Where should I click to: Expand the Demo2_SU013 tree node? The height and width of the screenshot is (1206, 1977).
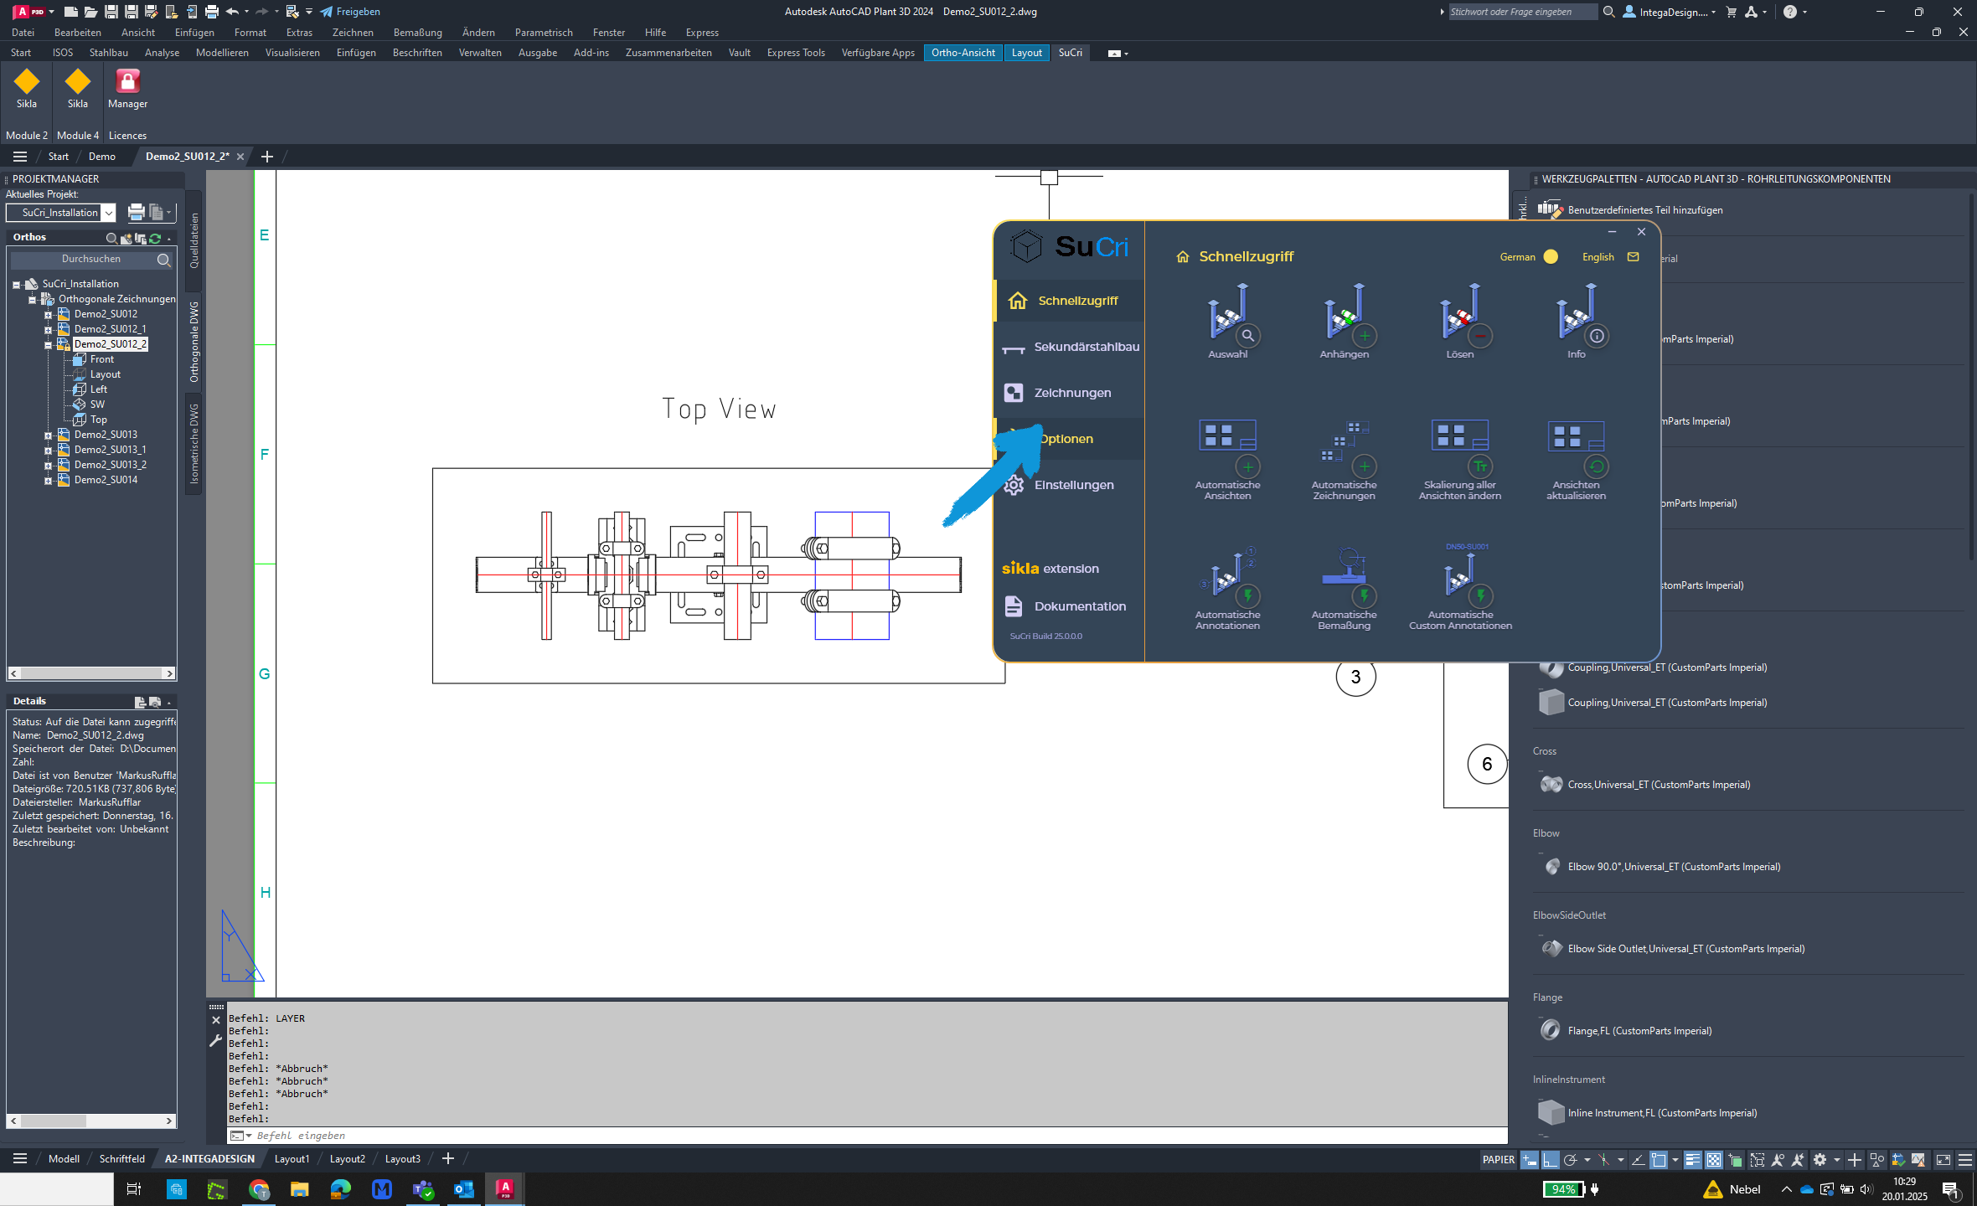48,435
